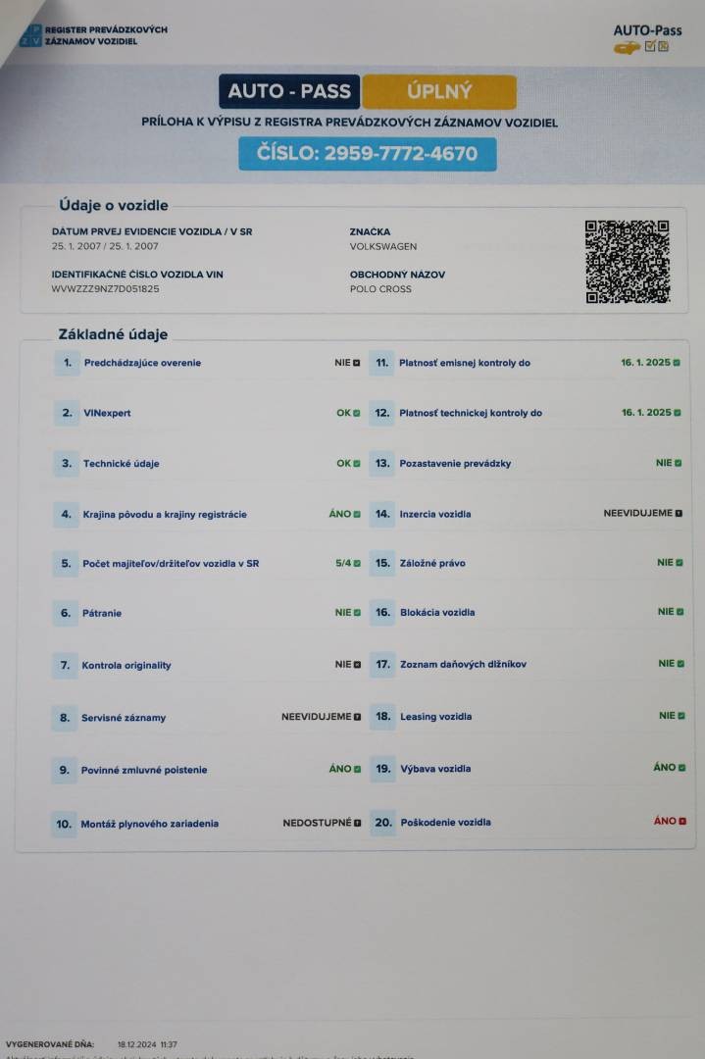Click status icon for Zoznam daňových dlžníkov
Screen dimensions: 705x1059
pyautogui.click(x=680, y=664)
